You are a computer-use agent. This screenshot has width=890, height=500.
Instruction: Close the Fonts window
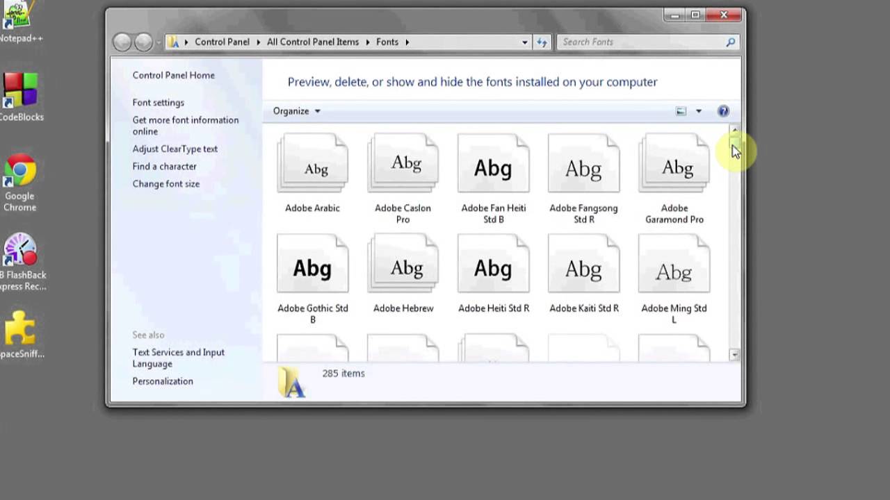click(724, 15)
